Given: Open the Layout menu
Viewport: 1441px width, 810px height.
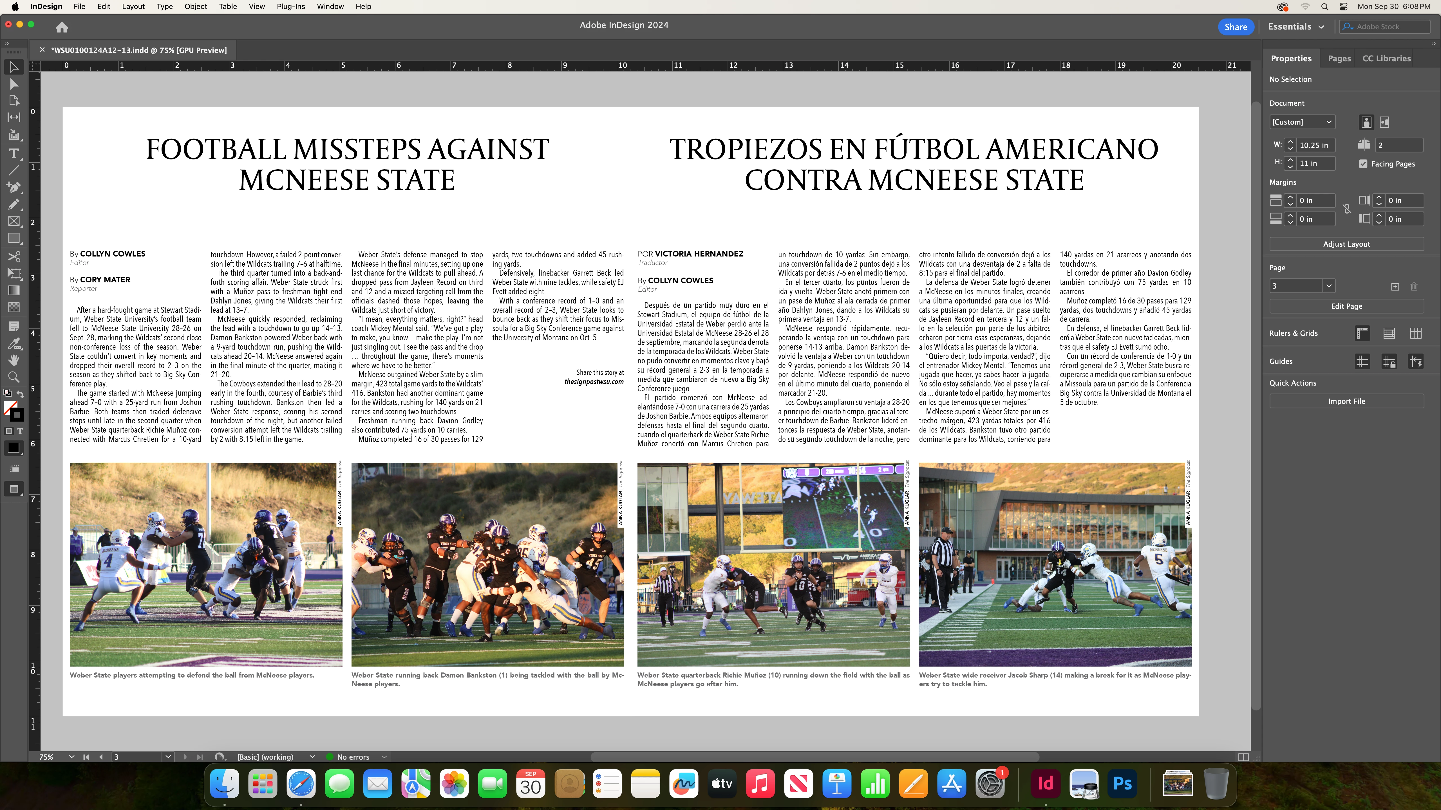Looking at the screenshot, I should pos(133,7).
